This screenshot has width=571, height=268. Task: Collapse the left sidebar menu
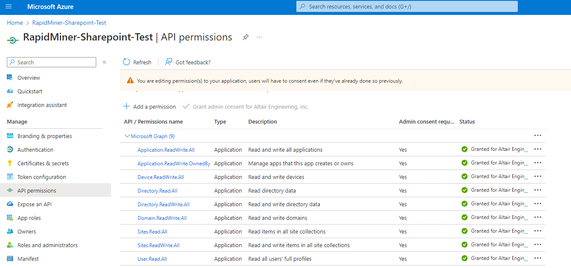(x=104, y=62)
